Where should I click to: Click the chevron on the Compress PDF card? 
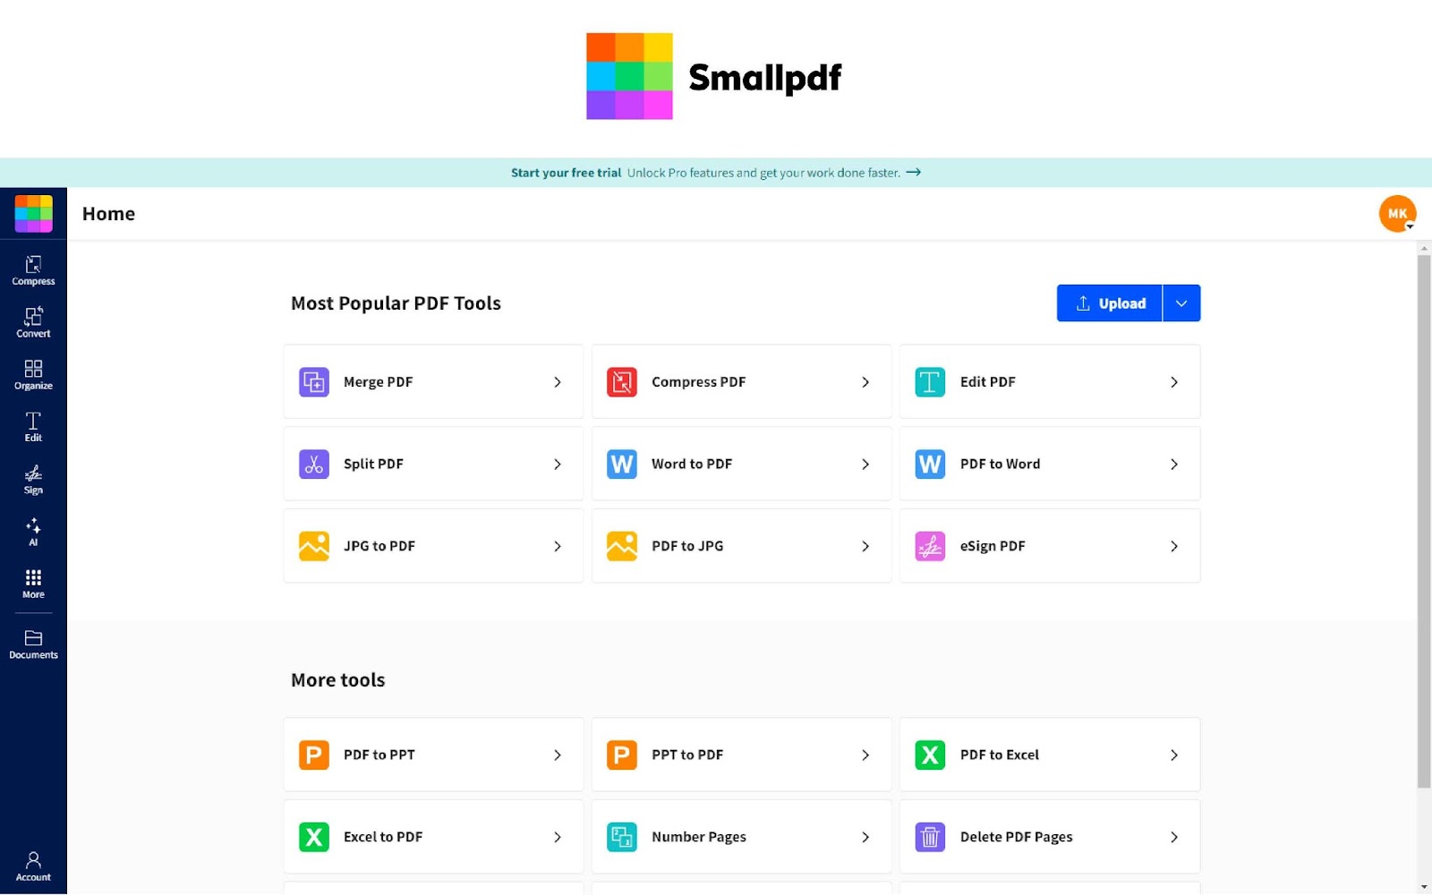click(865, 382)
